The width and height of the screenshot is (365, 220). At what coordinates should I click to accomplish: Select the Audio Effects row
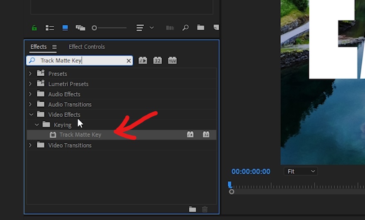[122, 94]
